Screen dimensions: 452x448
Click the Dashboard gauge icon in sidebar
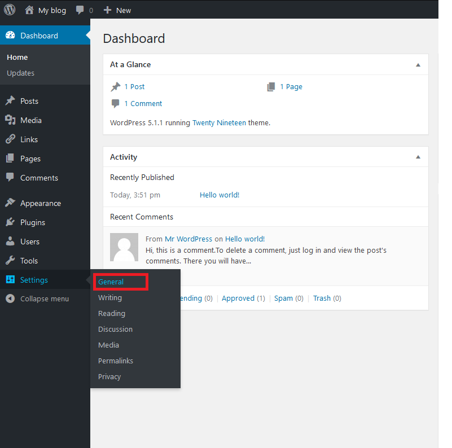point(10,35)
